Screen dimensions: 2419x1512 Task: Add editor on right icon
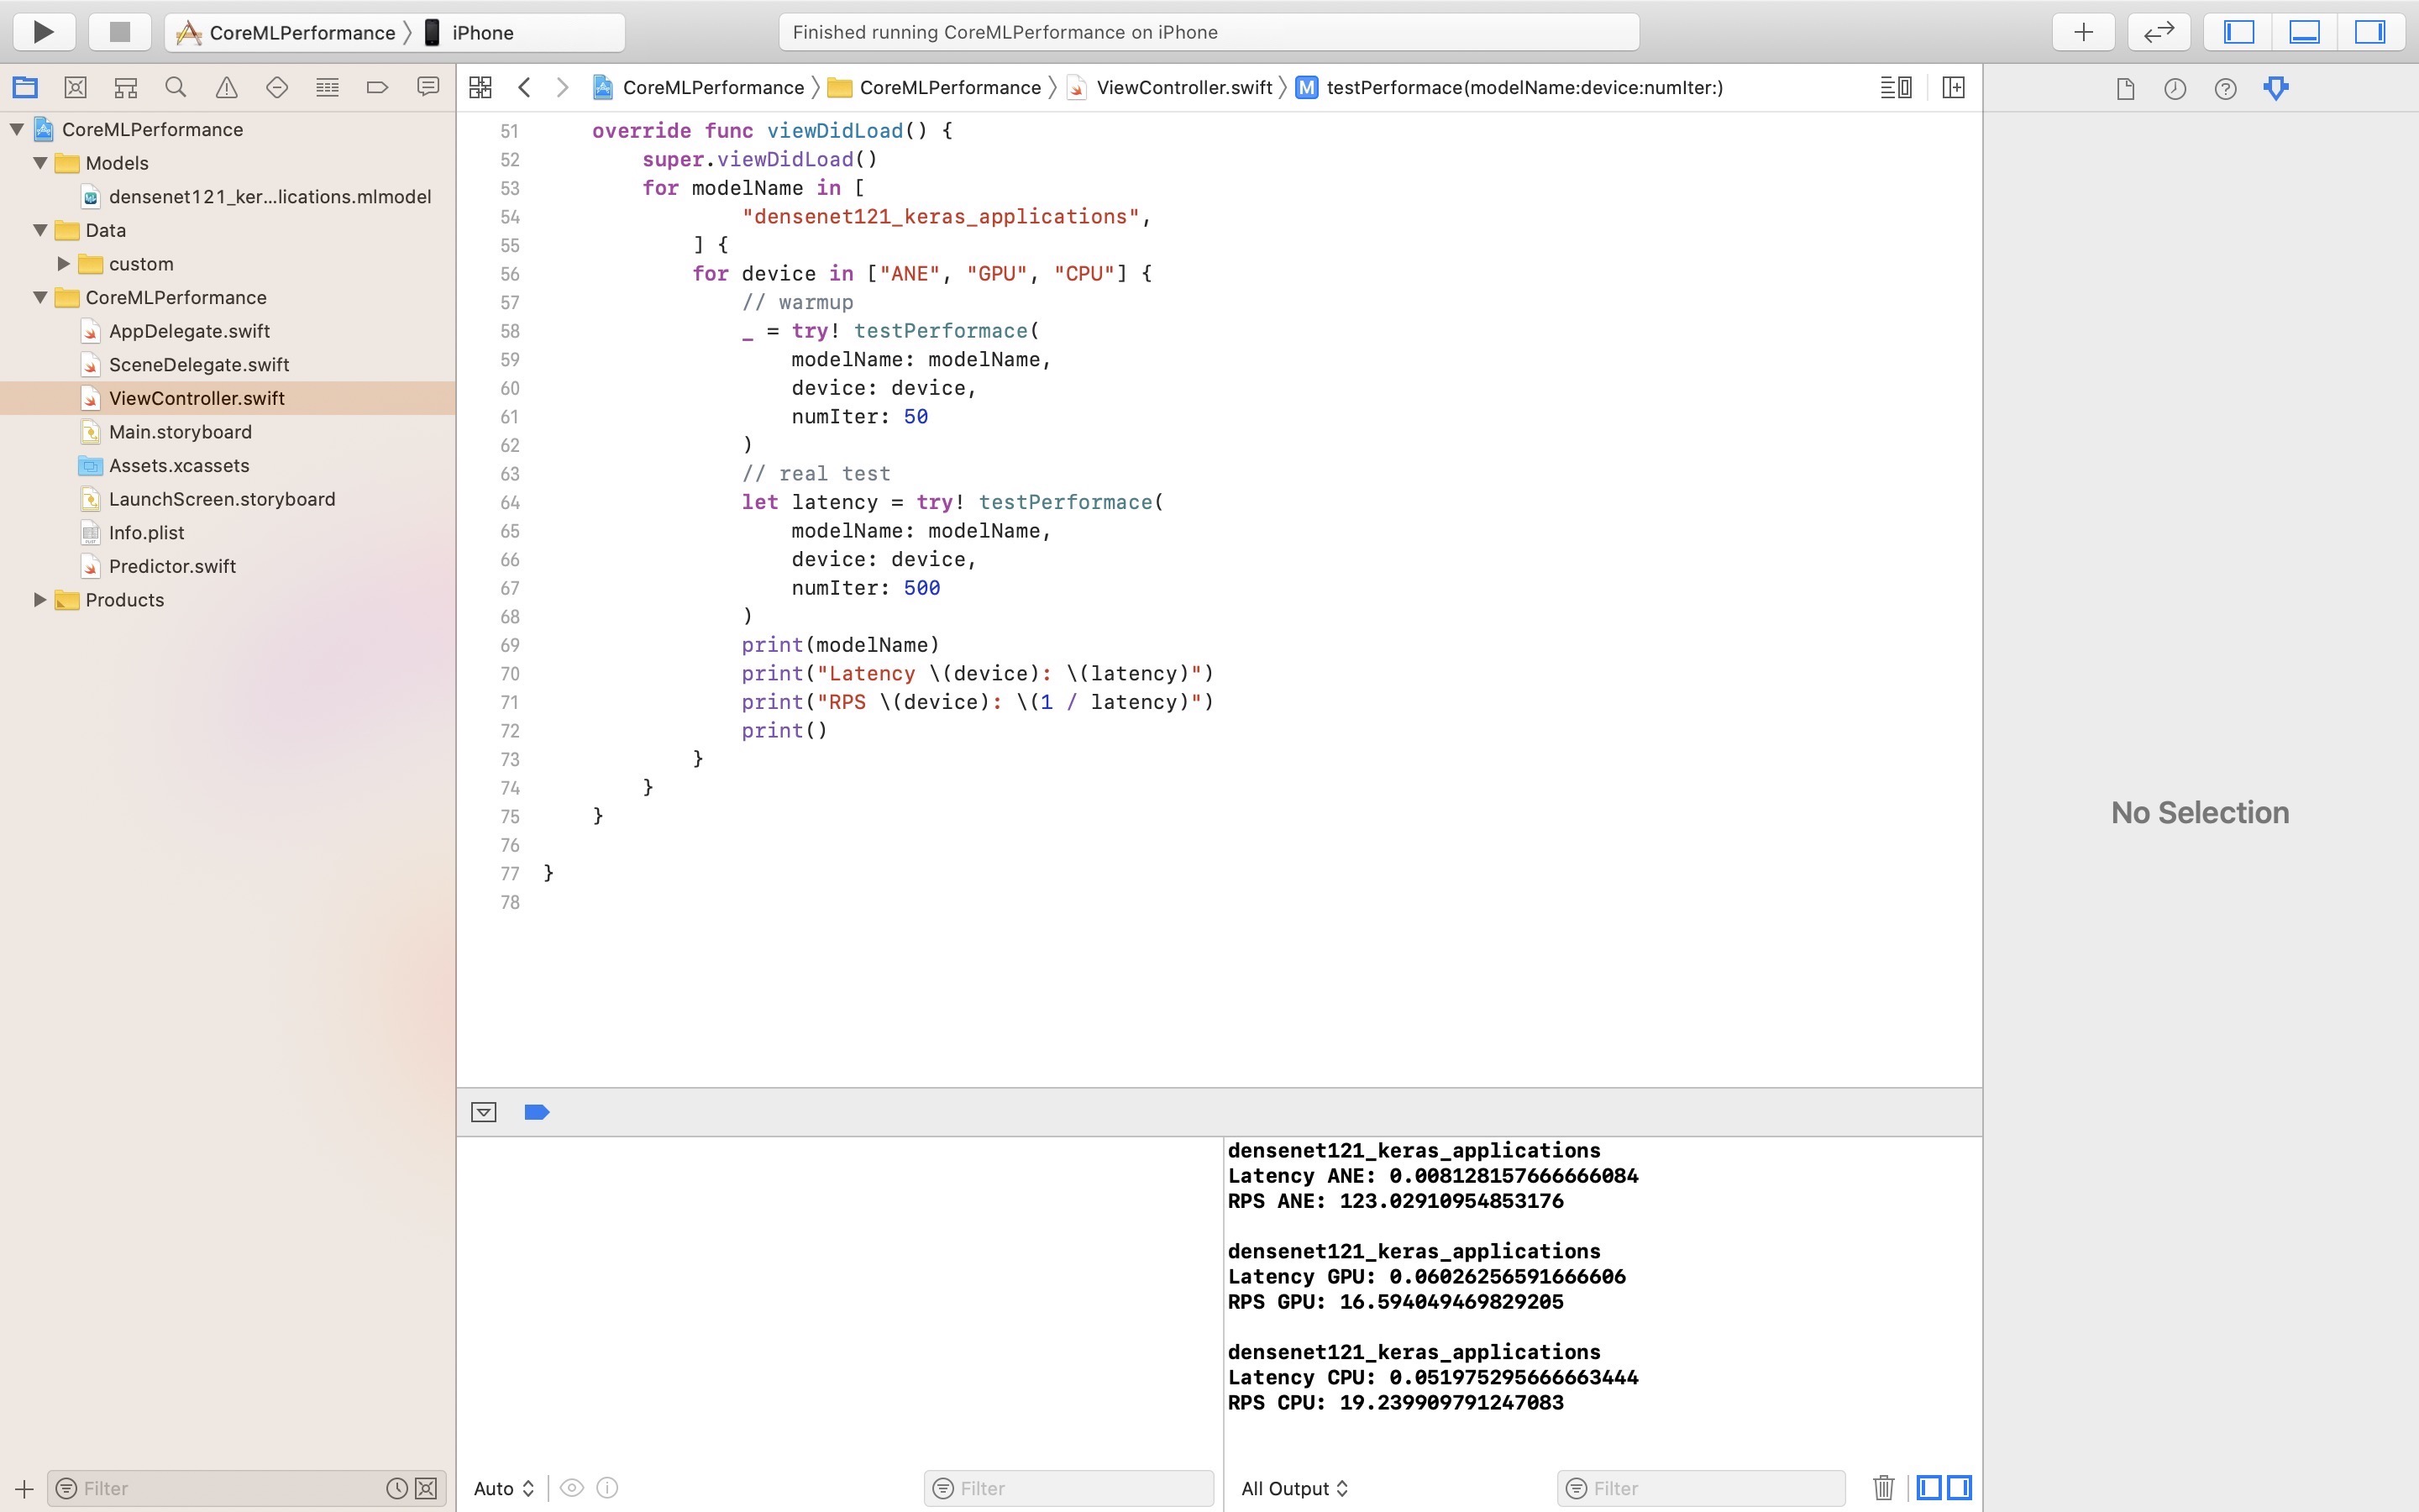[1953, 88]
